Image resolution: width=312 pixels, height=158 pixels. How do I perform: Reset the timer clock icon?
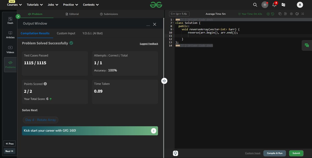272,14
